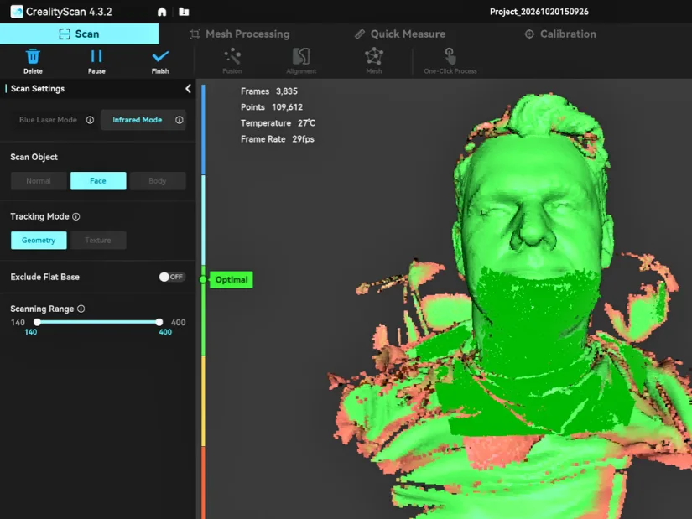The height and width of the screenshot is (519, 692).
Task: Delete the current scan
Action: [x=33, y=62]
